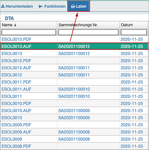Open file ESOL0011.PDF
The width and height of the screenshot is (149, 150).
click(16, 82)
